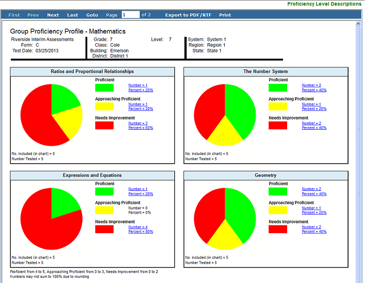
Task: Click the Goto toolbar button
Action: [92, 15]
